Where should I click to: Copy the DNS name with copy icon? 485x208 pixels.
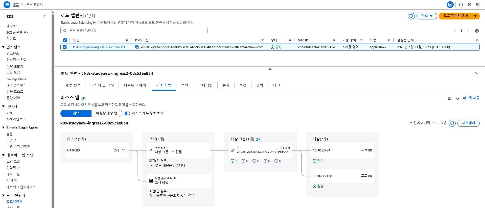[137, 47]
